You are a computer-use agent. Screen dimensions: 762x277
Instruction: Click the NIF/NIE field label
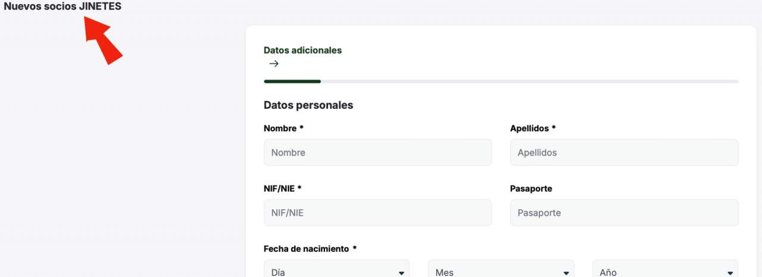click(279, 188)
